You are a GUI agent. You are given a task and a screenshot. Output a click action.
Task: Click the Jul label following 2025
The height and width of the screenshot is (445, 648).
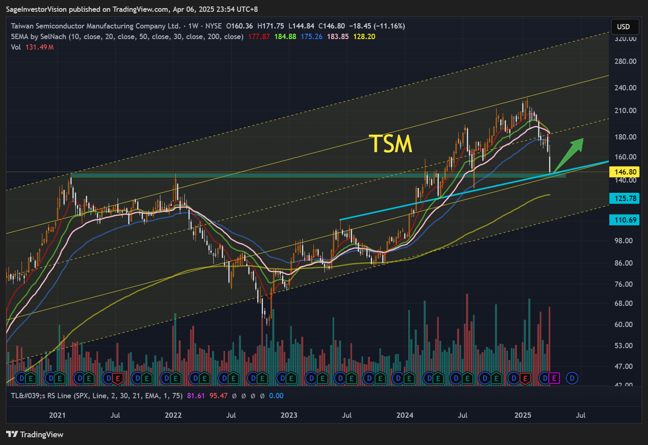pyautogui.click(x=581, y=415)
